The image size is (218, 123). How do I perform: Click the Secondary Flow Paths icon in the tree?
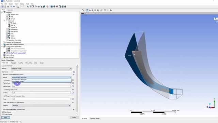7,40
